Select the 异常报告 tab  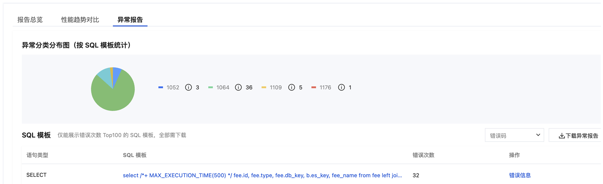(130, 20)
